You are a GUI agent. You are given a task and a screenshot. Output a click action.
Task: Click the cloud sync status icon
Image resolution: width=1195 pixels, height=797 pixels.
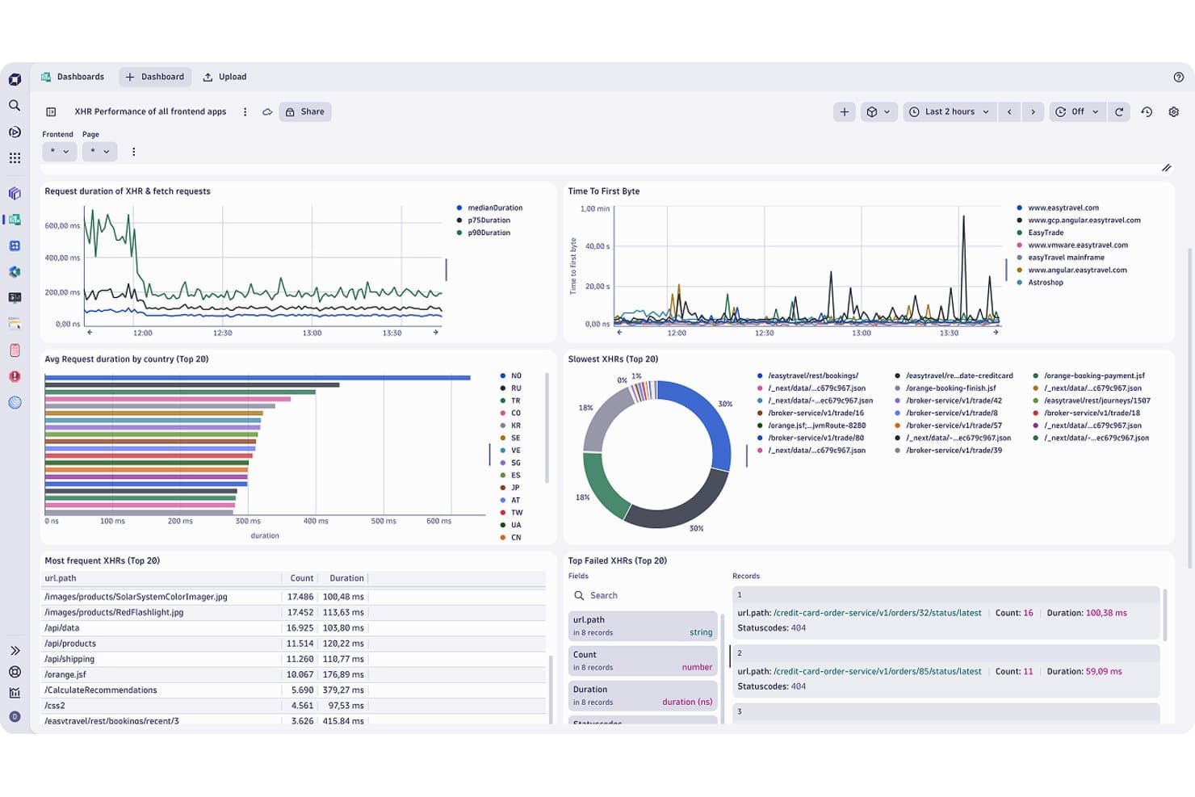tap(267, 111)
